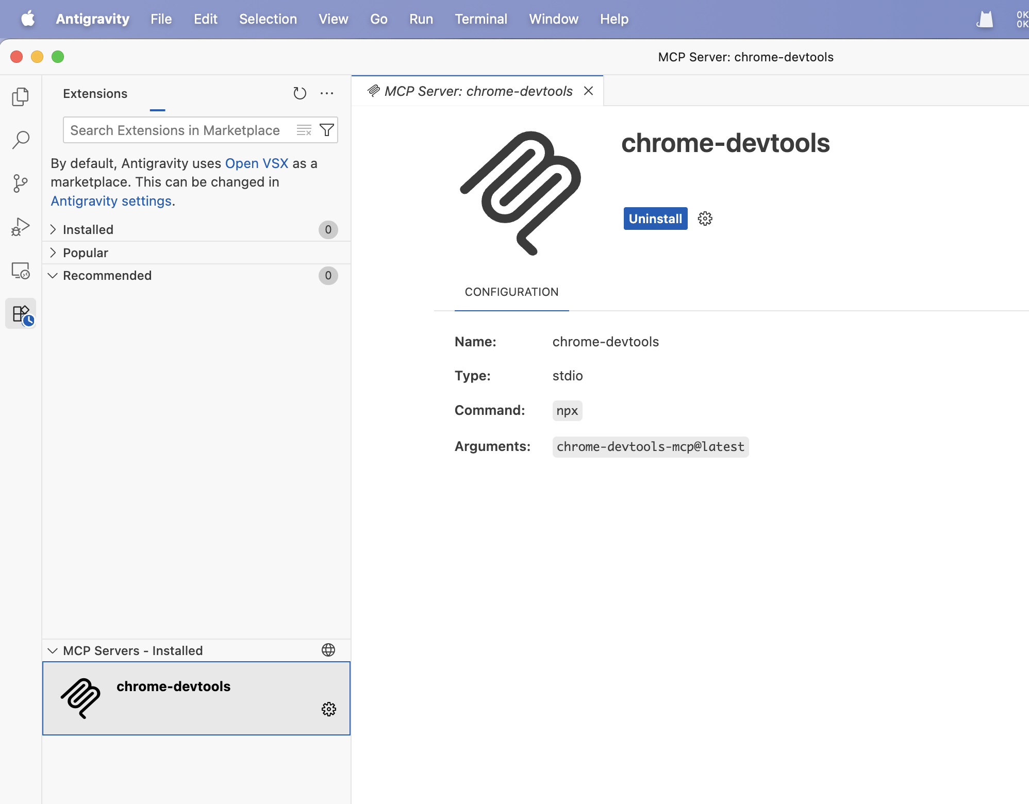Browse MCP servers globe icon
Viewport: 1029px width, 804px height.
328,650
